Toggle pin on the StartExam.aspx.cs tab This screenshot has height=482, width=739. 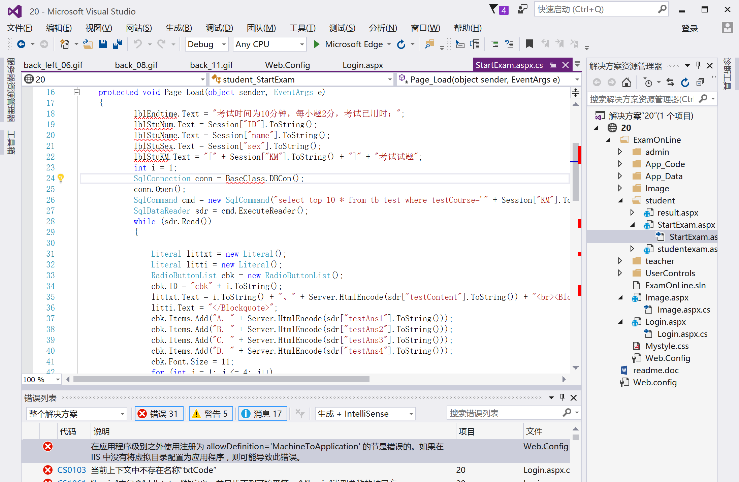553,65
